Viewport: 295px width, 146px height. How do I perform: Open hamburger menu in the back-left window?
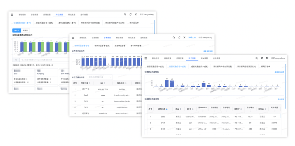12,15
